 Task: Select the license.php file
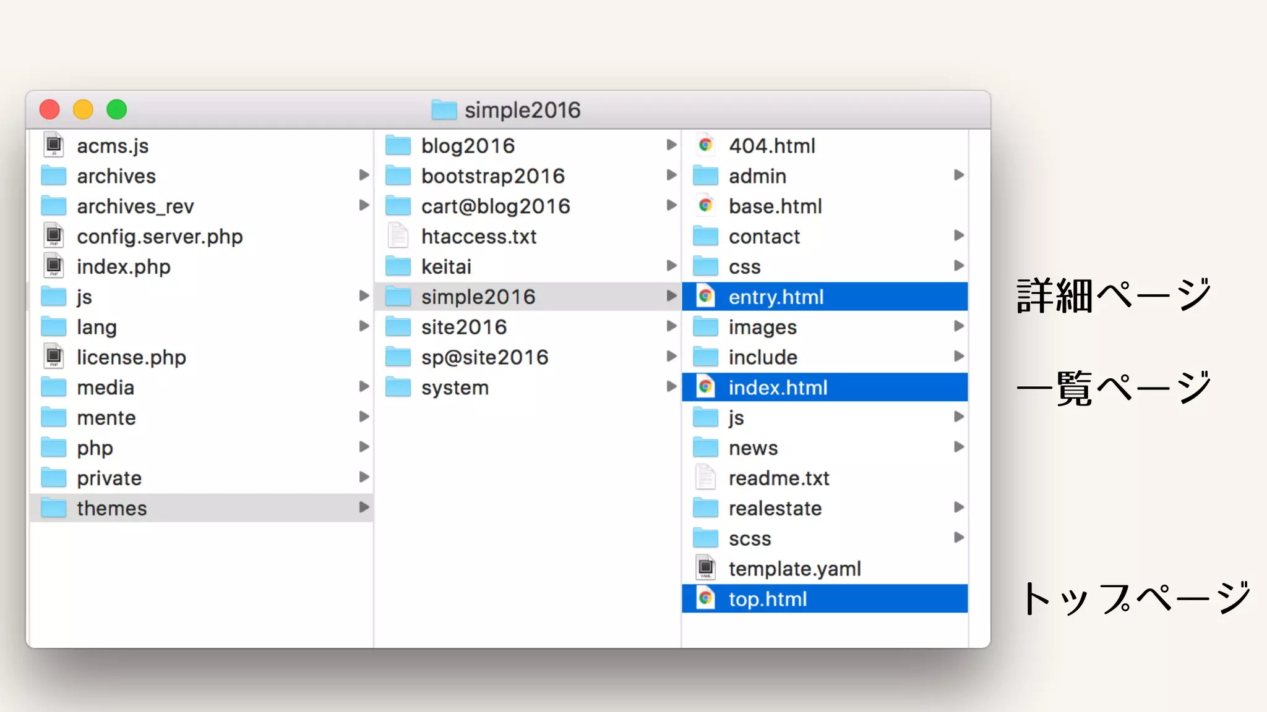pos(131,357)
